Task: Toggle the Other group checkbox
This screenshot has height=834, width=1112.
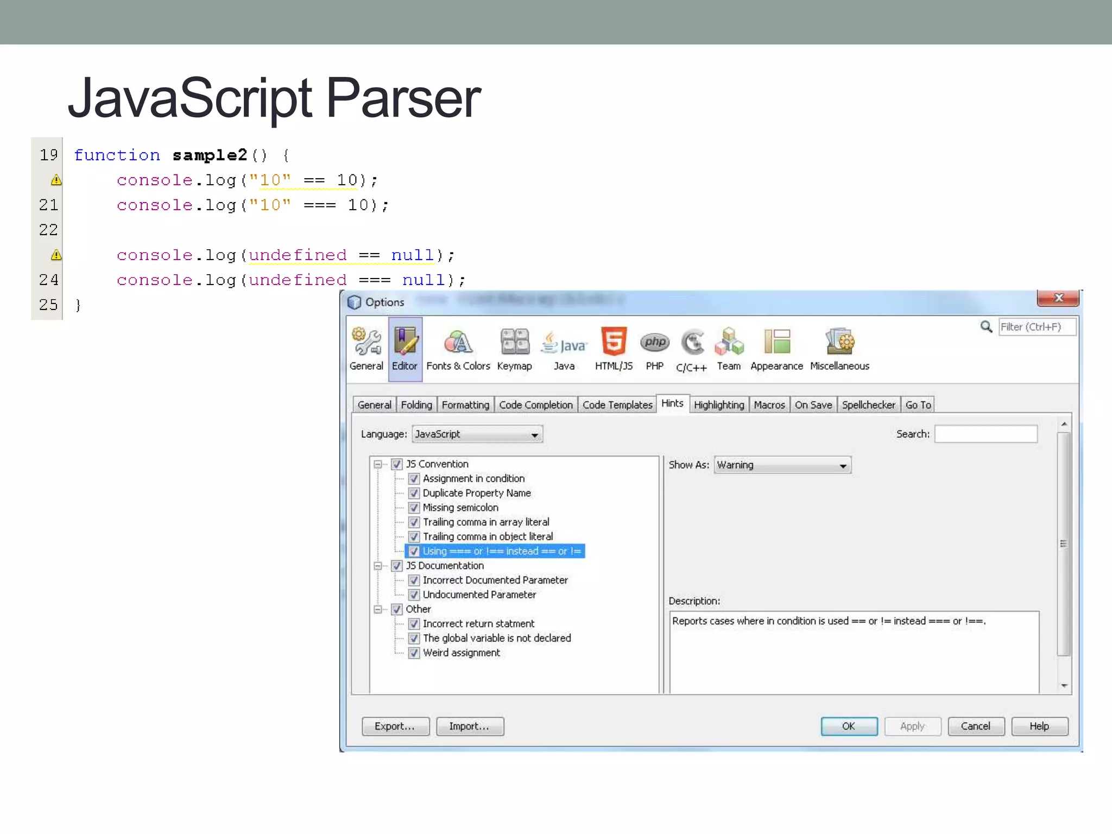Action: click(397, 609)
